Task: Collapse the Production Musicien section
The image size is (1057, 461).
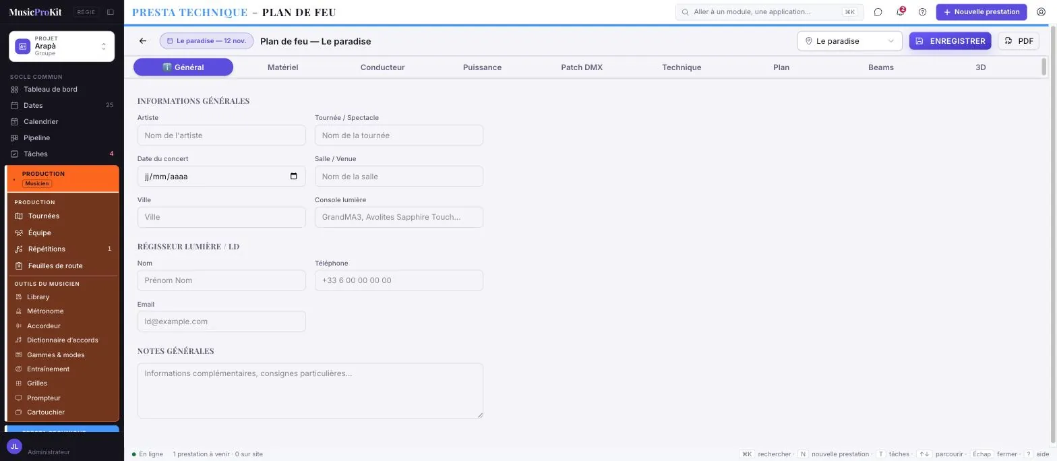Action: (x=63, y=179)
